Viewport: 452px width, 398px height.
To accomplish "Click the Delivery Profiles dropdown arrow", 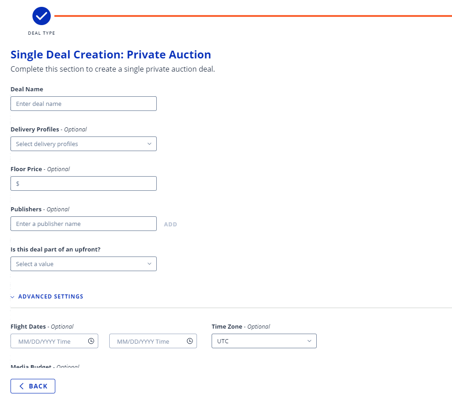I will coord(149,144).
